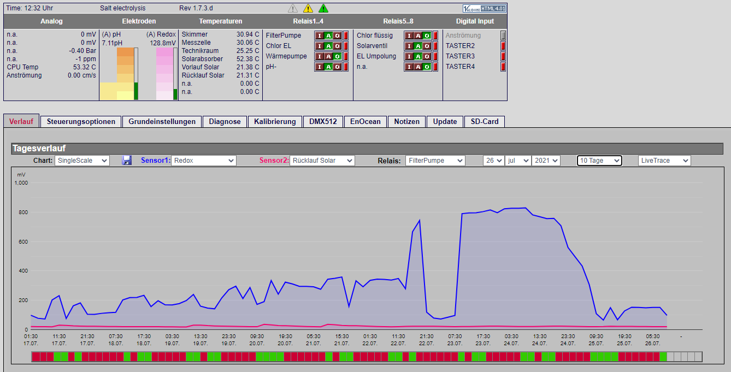This screenshot has height=372, width=731.
Task: Open the year dropdown showing 2021
Action: tap(546, 161)
